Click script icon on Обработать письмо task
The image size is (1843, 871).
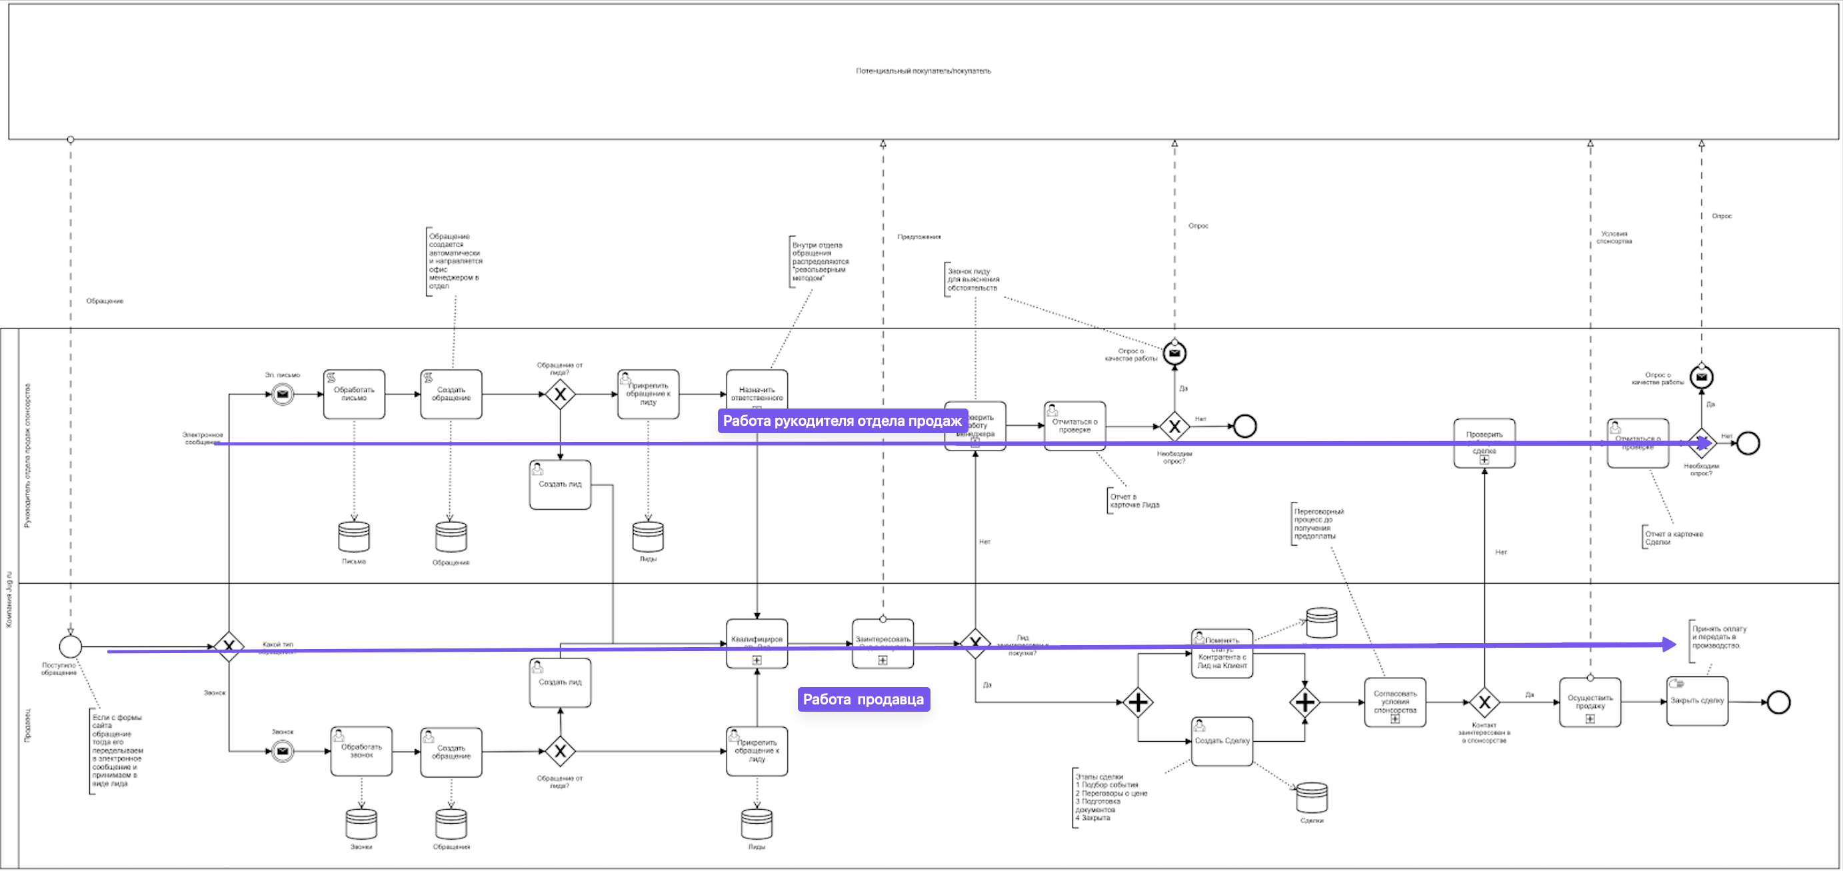(x=331, y=378)
